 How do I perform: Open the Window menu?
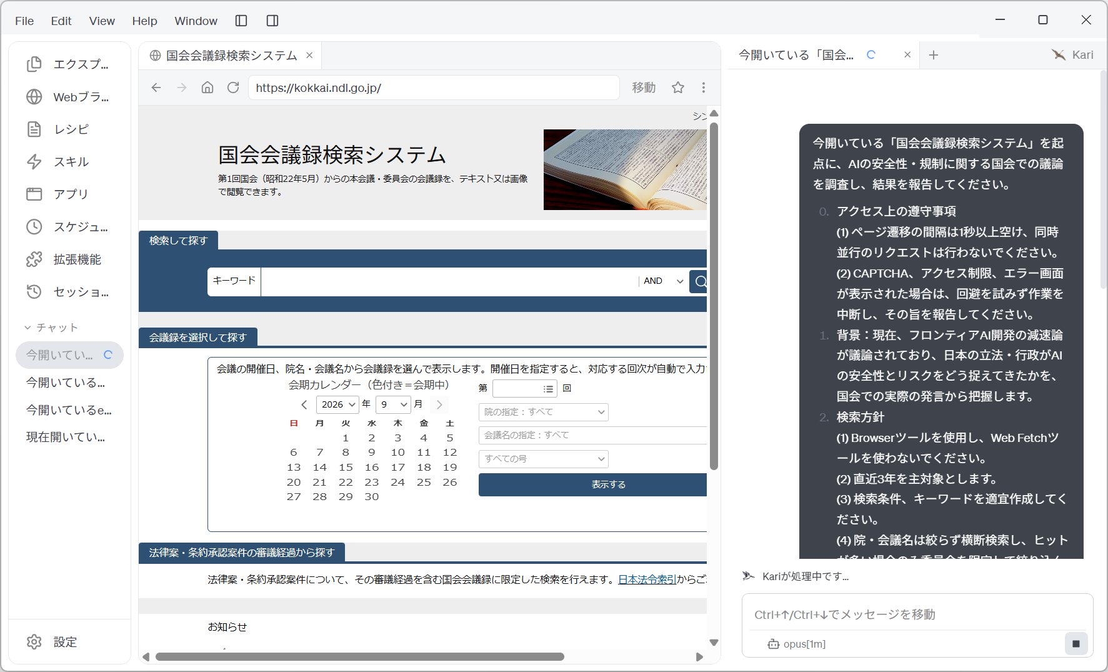point(196,21)
